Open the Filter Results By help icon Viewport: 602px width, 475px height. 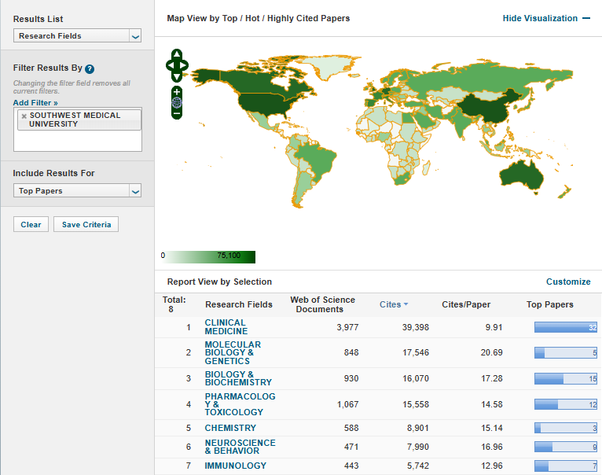point(90,69)
